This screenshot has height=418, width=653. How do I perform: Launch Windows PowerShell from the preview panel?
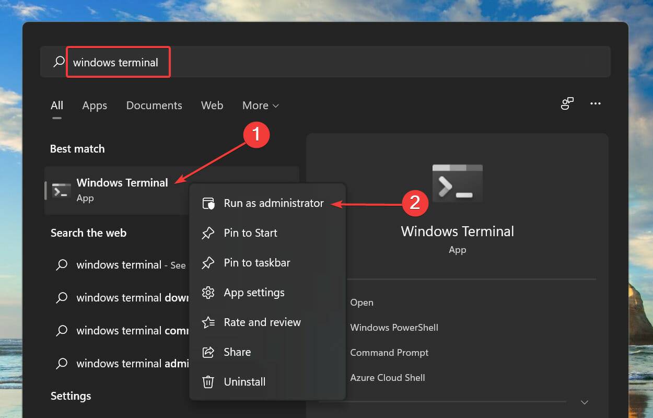[394, 327]
